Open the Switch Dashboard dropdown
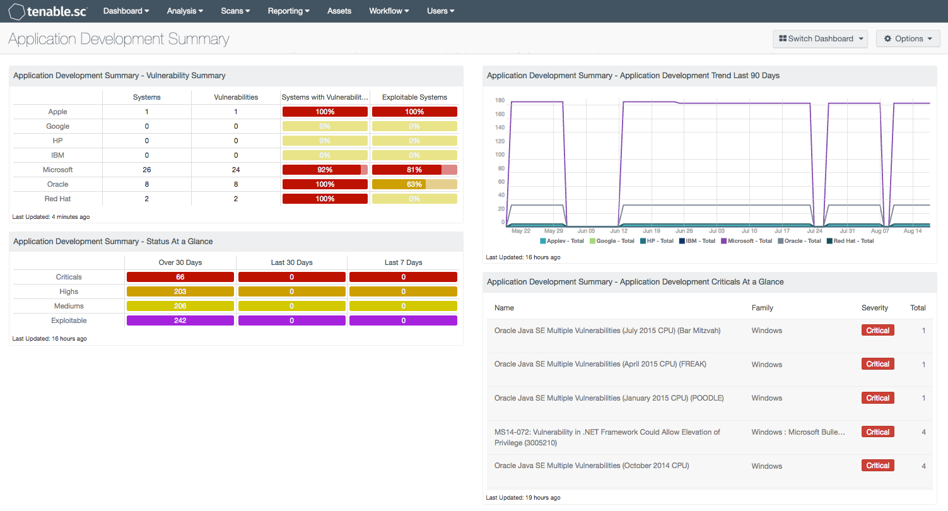 (x=820, y=38)
